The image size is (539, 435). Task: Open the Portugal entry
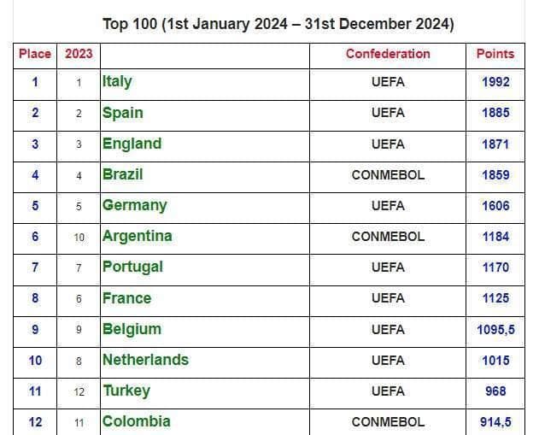(132, 267)
